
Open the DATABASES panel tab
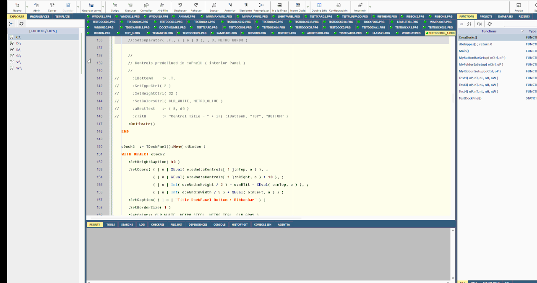(x=505, y=17)
